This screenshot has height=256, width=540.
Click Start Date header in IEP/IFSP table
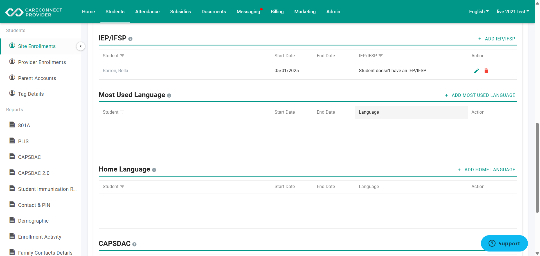tap(285, 56)
